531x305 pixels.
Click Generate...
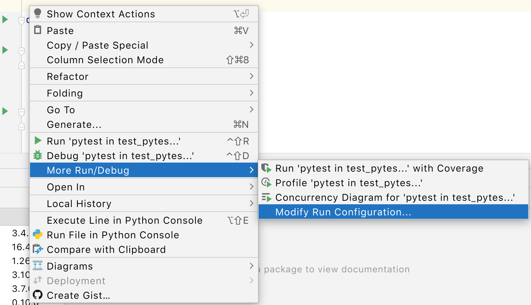[74, 124]
